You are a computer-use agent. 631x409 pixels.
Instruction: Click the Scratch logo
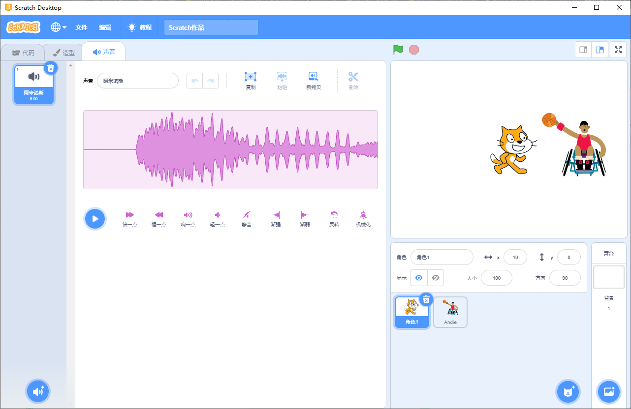[x=23, y=27]
